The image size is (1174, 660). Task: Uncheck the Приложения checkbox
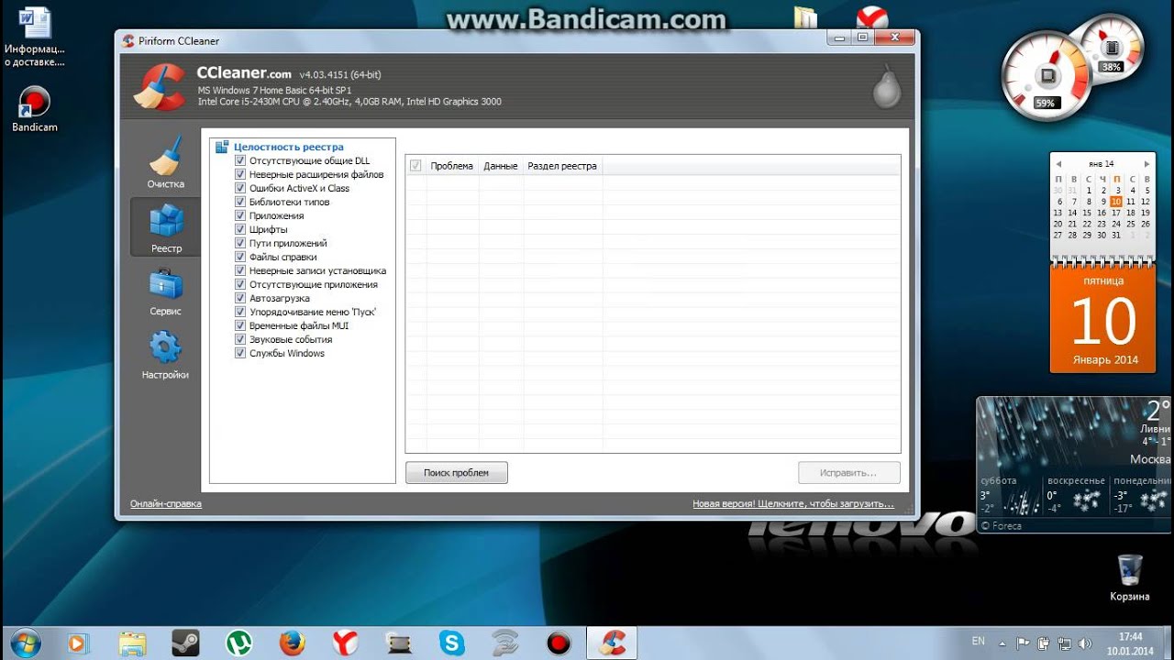point(240,215)
